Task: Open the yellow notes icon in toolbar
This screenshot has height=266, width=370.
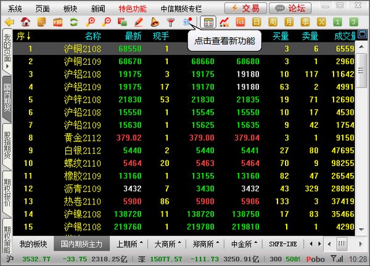Action: [41, 22]
